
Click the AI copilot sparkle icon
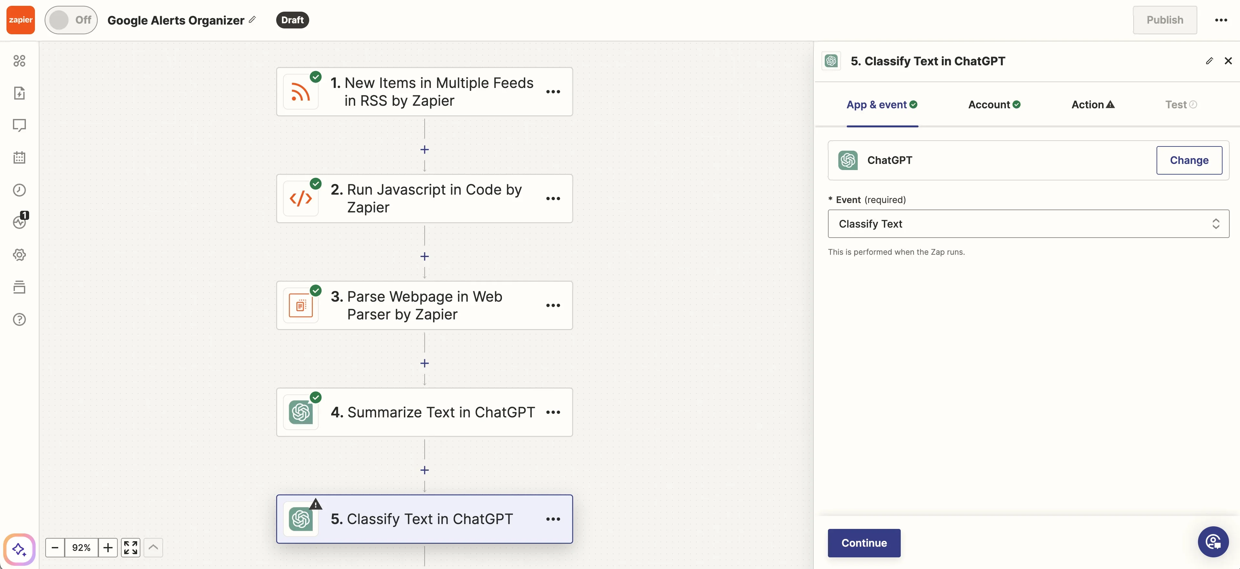[19, 549]
